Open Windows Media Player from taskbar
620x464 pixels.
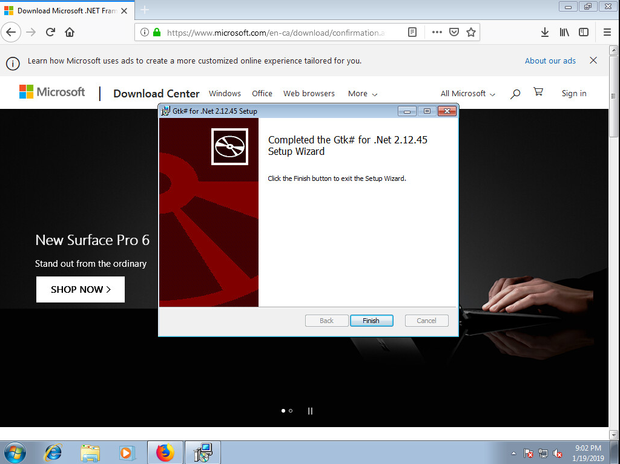pos(127,453)
